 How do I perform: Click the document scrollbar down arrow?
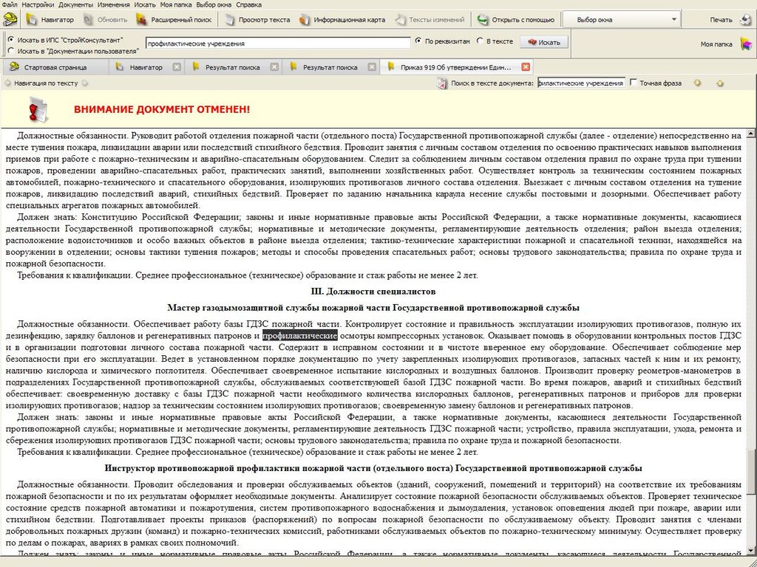point(751,551)
